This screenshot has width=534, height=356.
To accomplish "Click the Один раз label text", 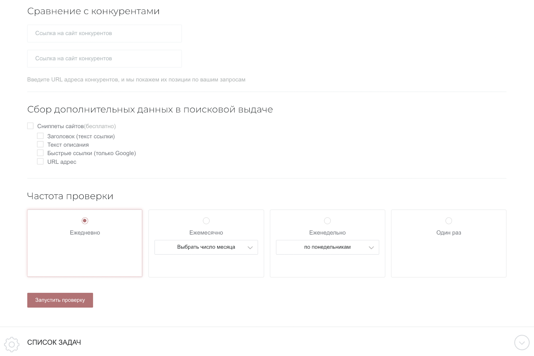I will point(449,233).
